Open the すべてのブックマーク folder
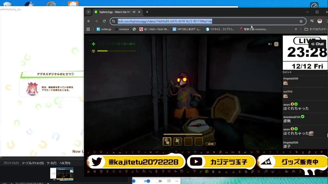This screenshot has width=328, height=184. (316, 29)
